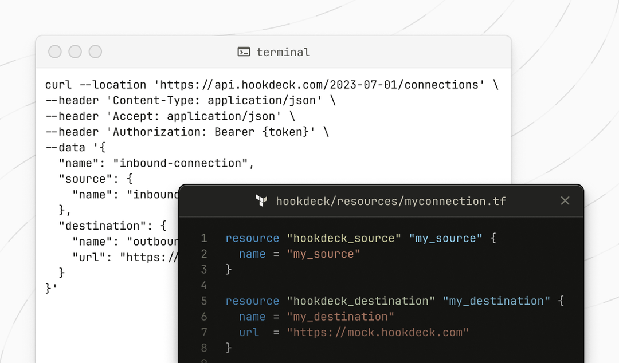619x363 pixels.
Task: Select line number 7 in the editor gutter
Action: [204, 332]
